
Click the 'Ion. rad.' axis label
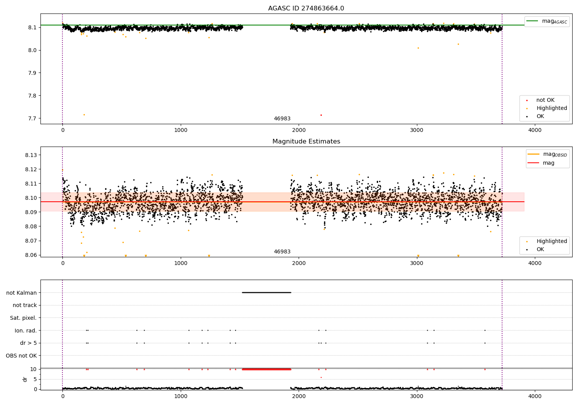tap(26, 331)
